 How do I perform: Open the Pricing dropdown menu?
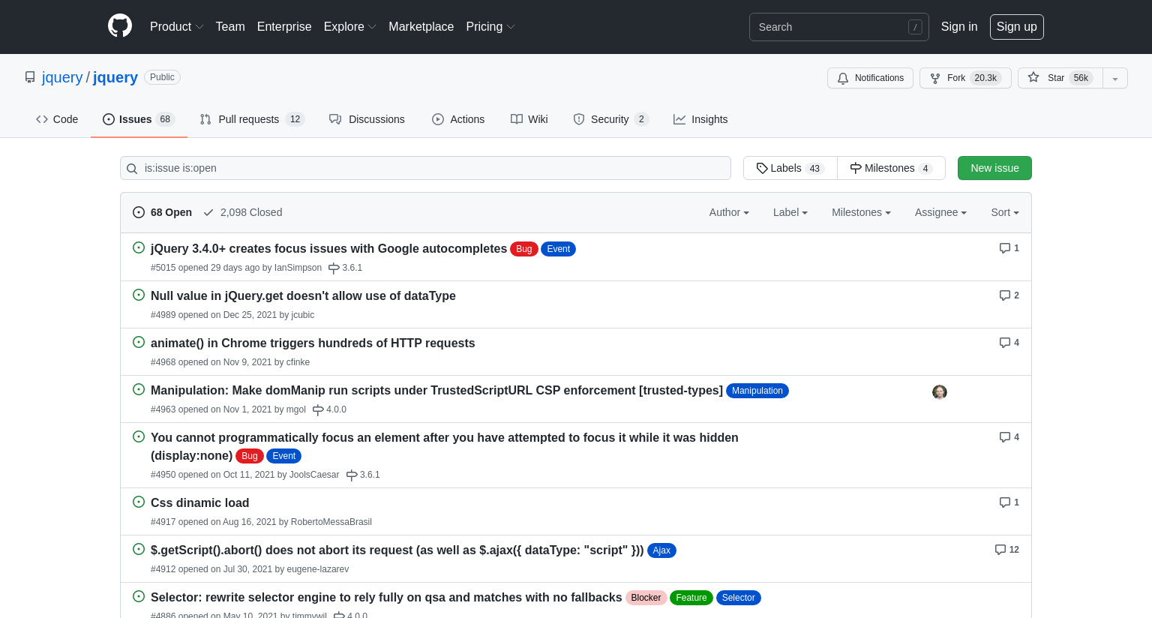[x=490, y=27]
